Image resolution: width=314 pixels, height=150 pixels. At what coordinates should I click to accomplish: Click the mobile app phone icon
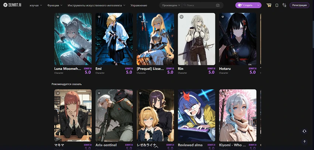(277, 6)
